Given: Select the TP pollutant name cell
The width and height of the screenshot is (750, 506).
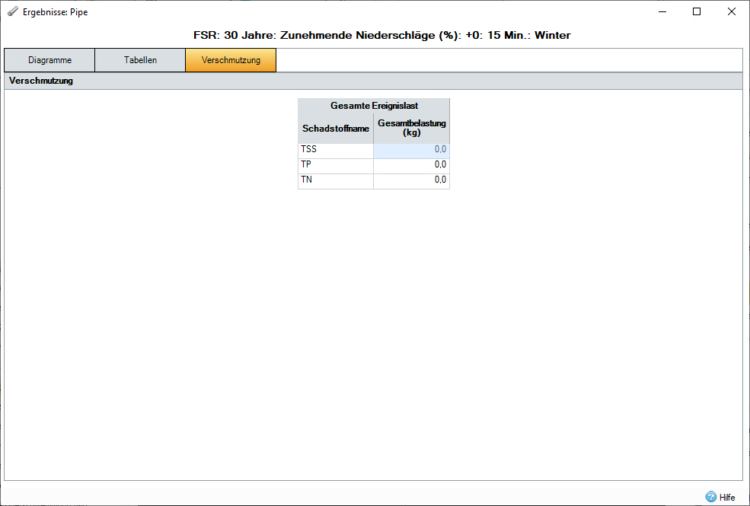Looking at the screenshot, I should point(336,167).
